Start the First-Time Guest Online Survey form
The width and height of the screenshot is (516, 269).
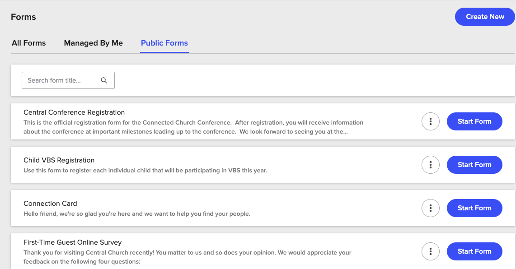click(474, 251)
